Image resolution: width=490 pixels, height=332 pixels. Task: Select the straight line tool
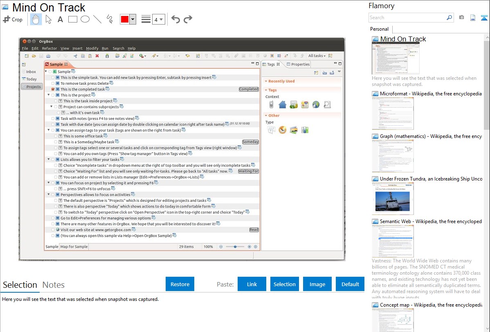pyautogui.click(x=97, y=19)
